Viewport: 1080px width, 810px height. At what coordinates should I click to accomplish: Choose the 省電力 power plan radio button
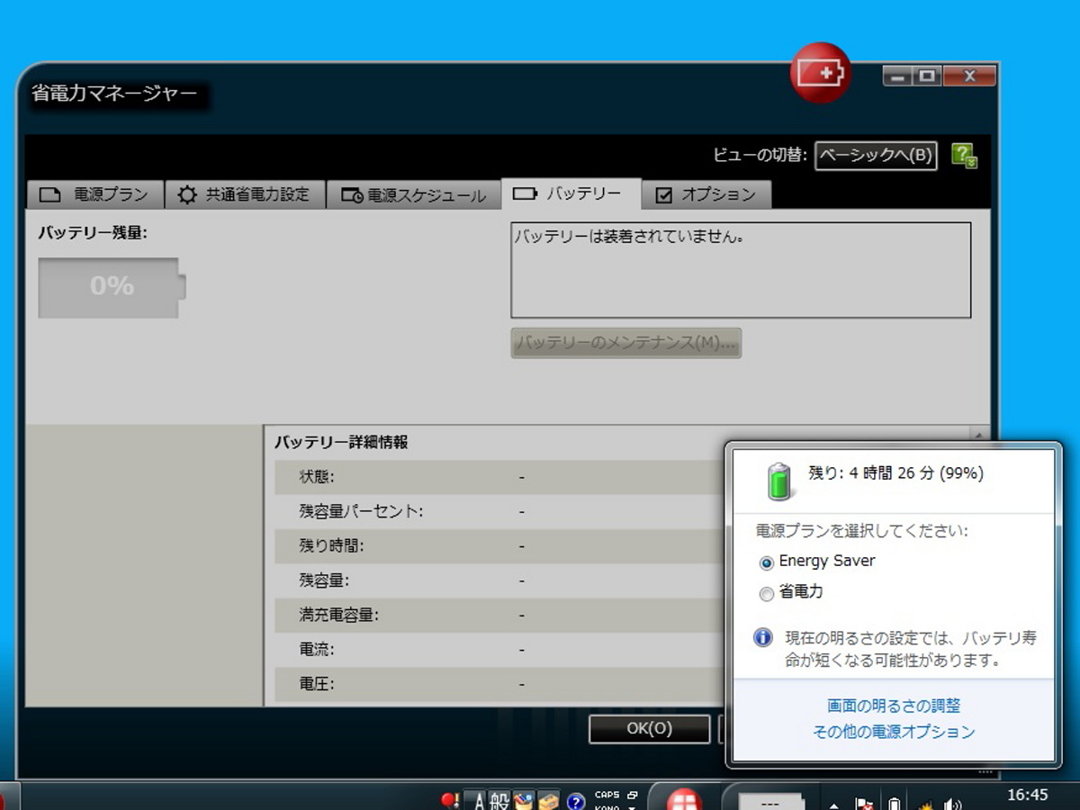click(767, 594)
